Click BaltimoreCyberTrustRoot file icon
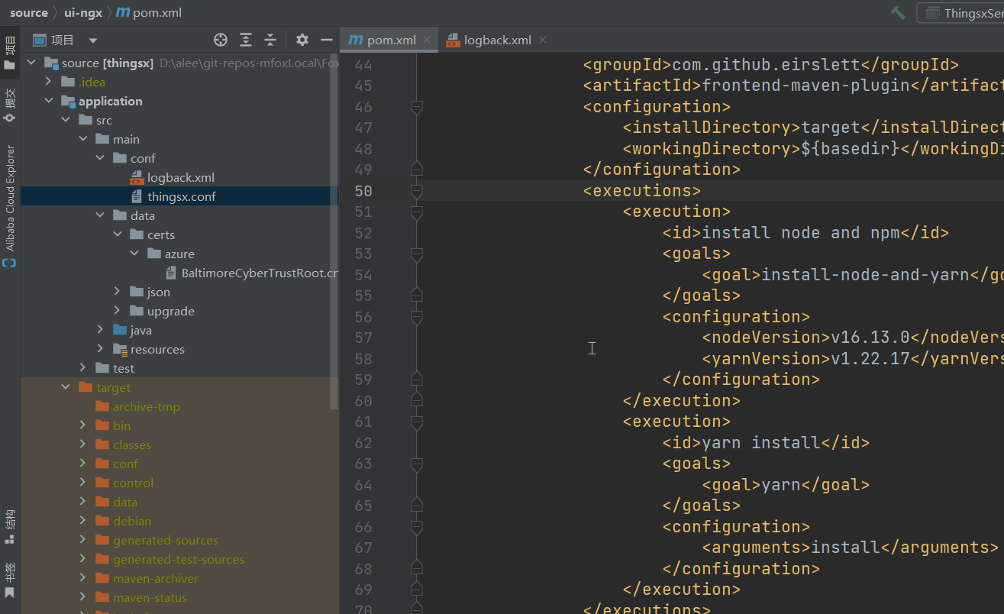 171,273
